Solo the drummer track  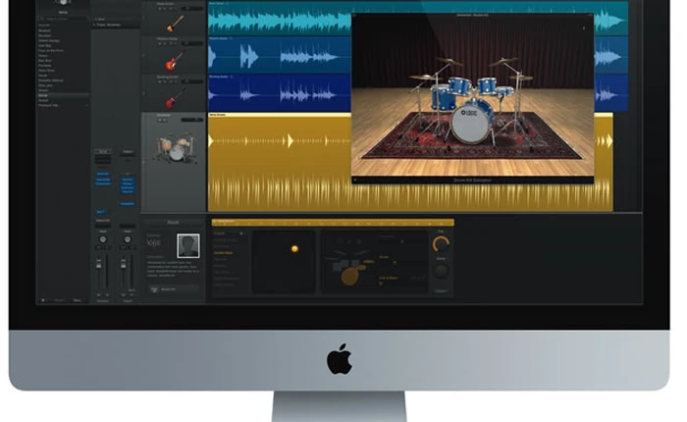click(x=165, y=120)
